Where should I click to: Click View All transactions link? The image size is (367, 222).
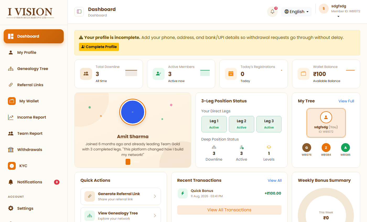(x=275, y=180)
